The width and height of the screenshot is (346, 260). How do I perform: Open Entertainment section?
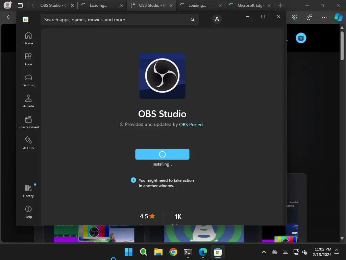(x=28, y=122)
